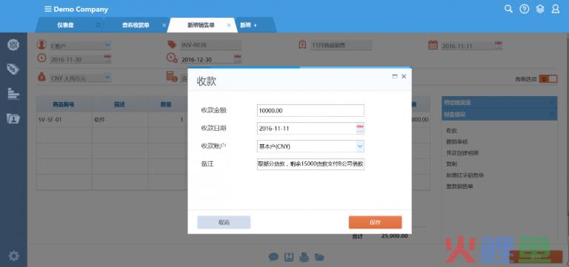The height and width of the screenshot is (267, 569).
Task: Open the bar chart reports sidebar icon
Action: [13, 94]
